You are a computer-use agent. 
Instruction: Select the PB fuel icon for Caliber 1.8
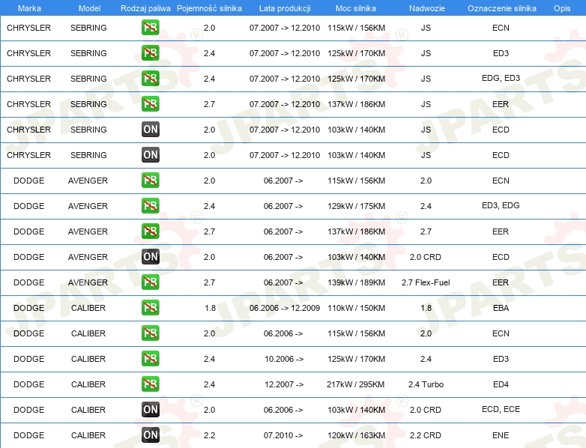point(150,308)
